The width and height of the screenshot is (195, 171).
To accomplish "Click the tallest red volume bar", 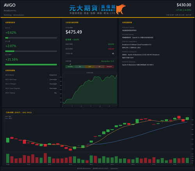I will pyautogui.click(x=45, y=158).
